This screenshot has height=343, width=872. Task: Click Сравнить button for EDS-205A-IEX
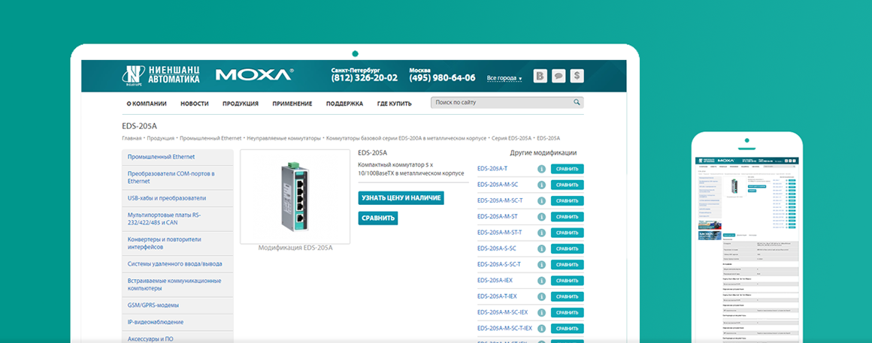pos(568,281)
